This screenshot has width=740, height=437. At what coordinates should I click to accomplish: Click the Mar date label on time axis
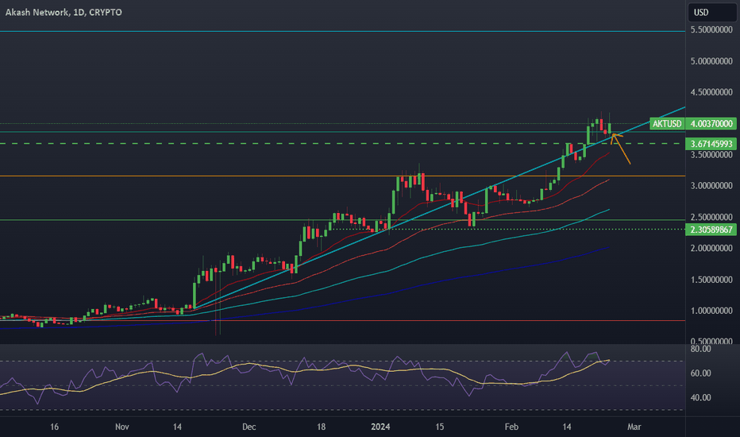click(634, 427)
